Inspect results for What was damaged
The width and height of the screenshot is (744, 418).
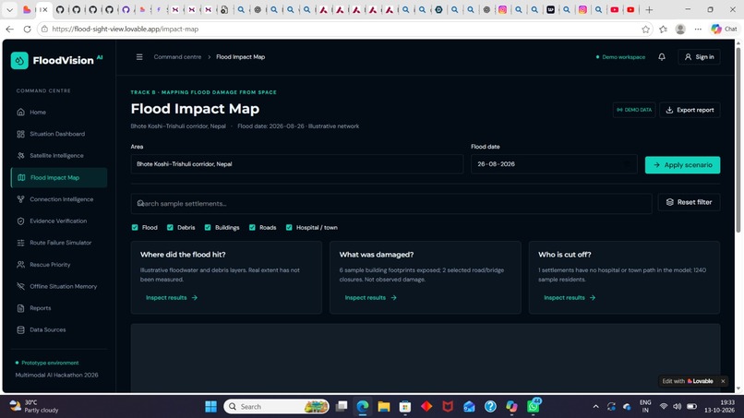[x=370, y=298]
